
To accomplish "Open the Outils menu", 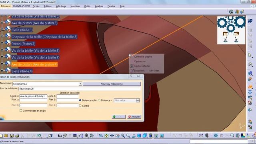I will (x=87, y=6).
